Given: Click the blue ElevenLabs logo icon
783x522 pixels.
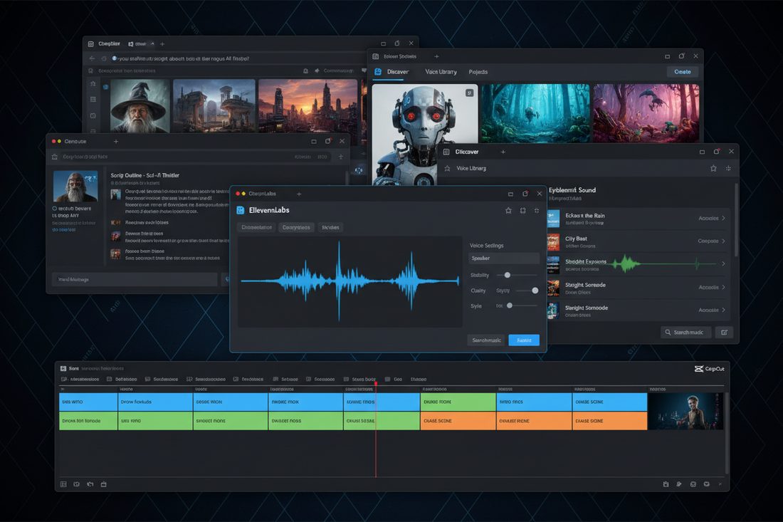Looking at the screenshot, I should (240, 210).
